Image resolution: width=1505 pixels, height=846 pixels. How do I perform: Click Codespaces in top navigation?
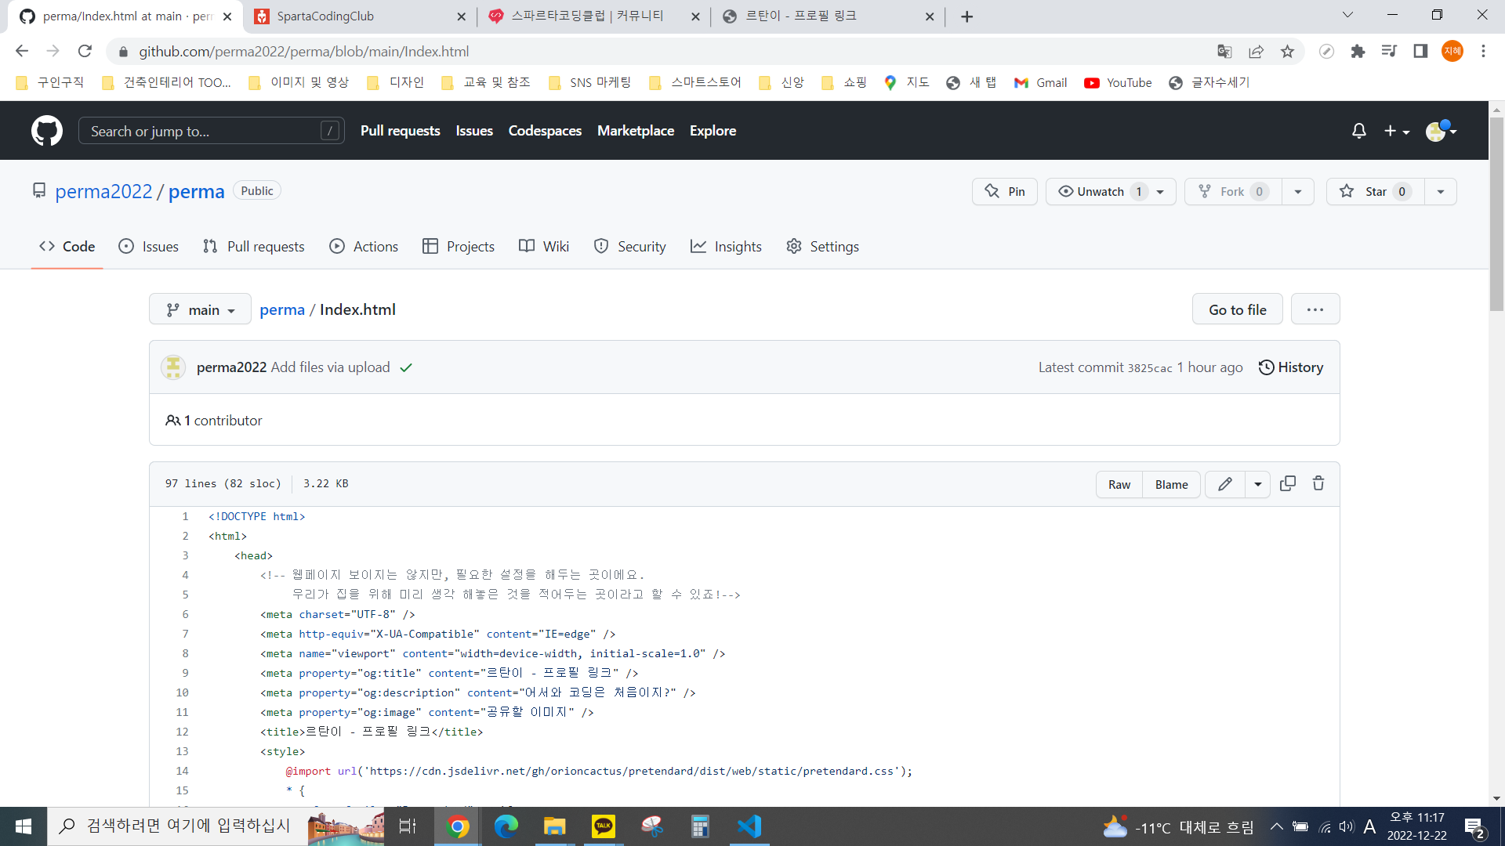click(x=545, y=131)
